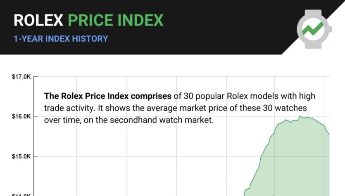
Task: Click the small orange dot at the chart bottom
Action: (273, 195)
